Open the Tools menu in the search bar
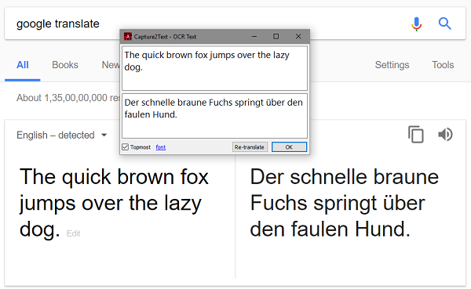This screenshot has width=471, height=289. (443, 65)
